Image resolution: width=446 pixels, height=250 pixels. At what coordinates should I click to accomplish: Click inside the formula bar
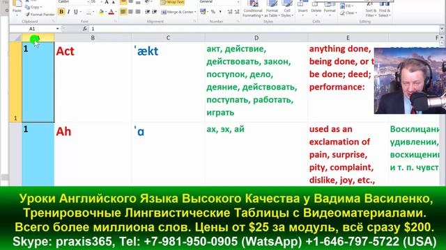click(265, 28)
